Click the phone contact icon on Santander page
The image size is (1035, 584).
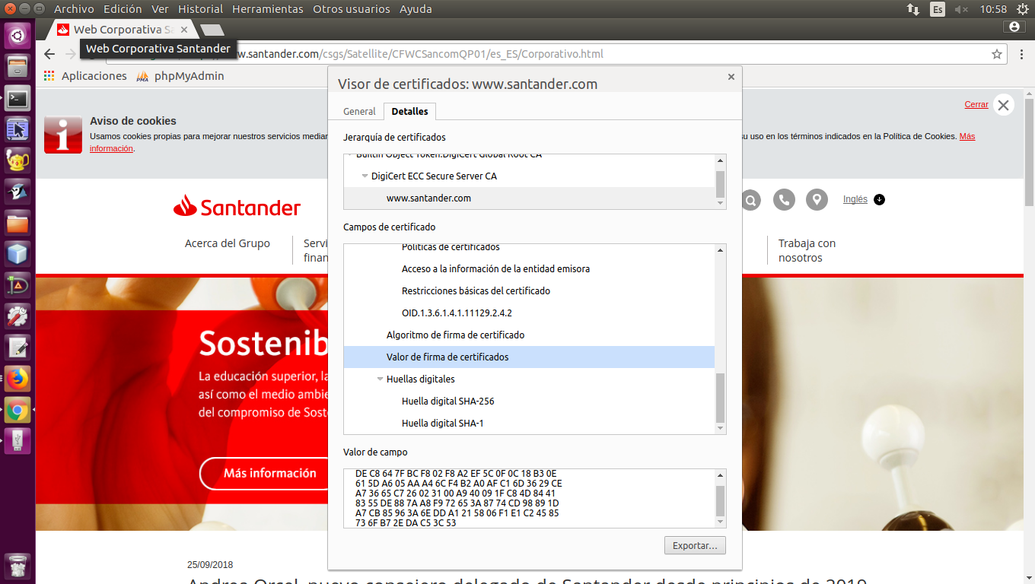(x=784, y=200)
